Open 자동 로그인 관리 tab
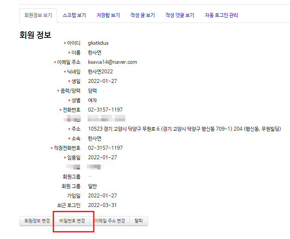 click(221, 15)
